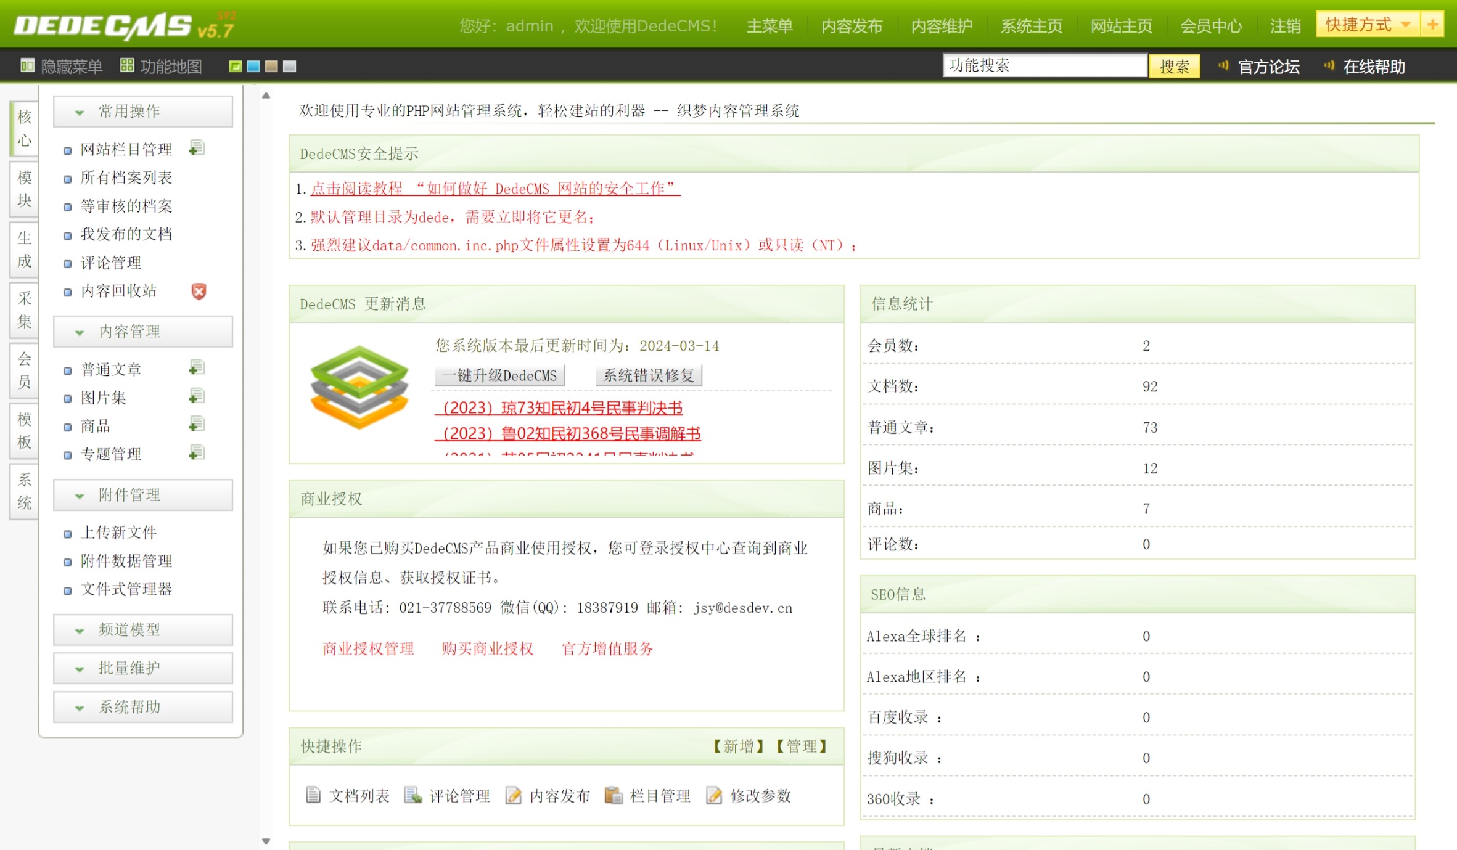Focus the 功能搜索 input field
Viewport: 1457px width, 850px height.
click(1045, 65)
